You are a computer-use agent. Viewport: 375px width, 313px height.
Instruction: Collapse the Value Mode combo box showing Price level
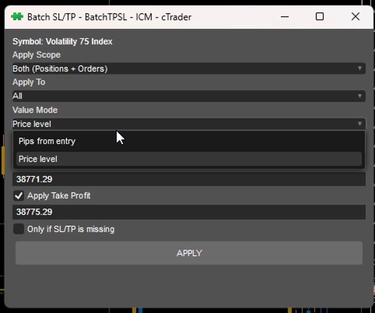(187, 124)
